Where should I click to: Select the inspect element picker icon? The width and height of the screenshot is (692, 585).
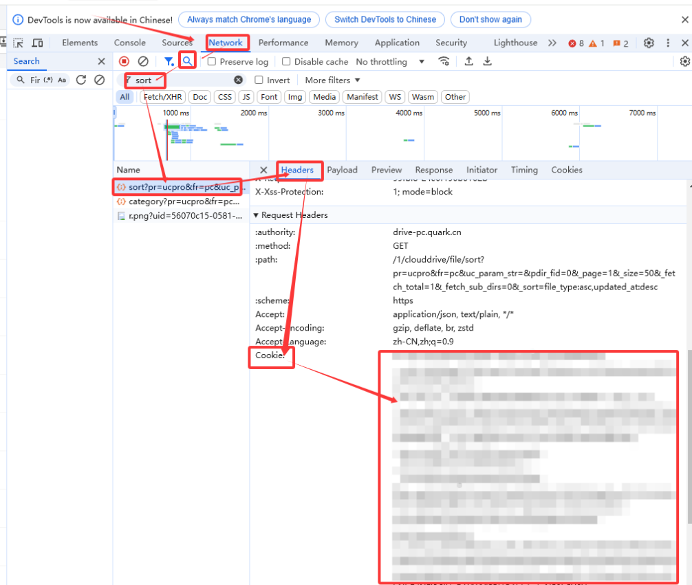(x=19, y=43)
